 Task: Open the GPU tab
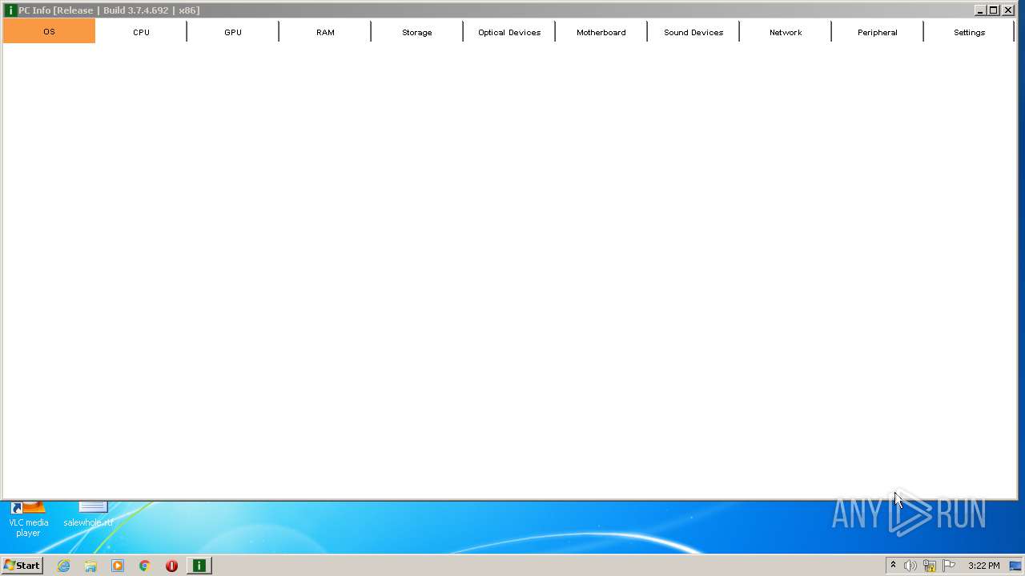pyautogui.click(x=233, y=32)
